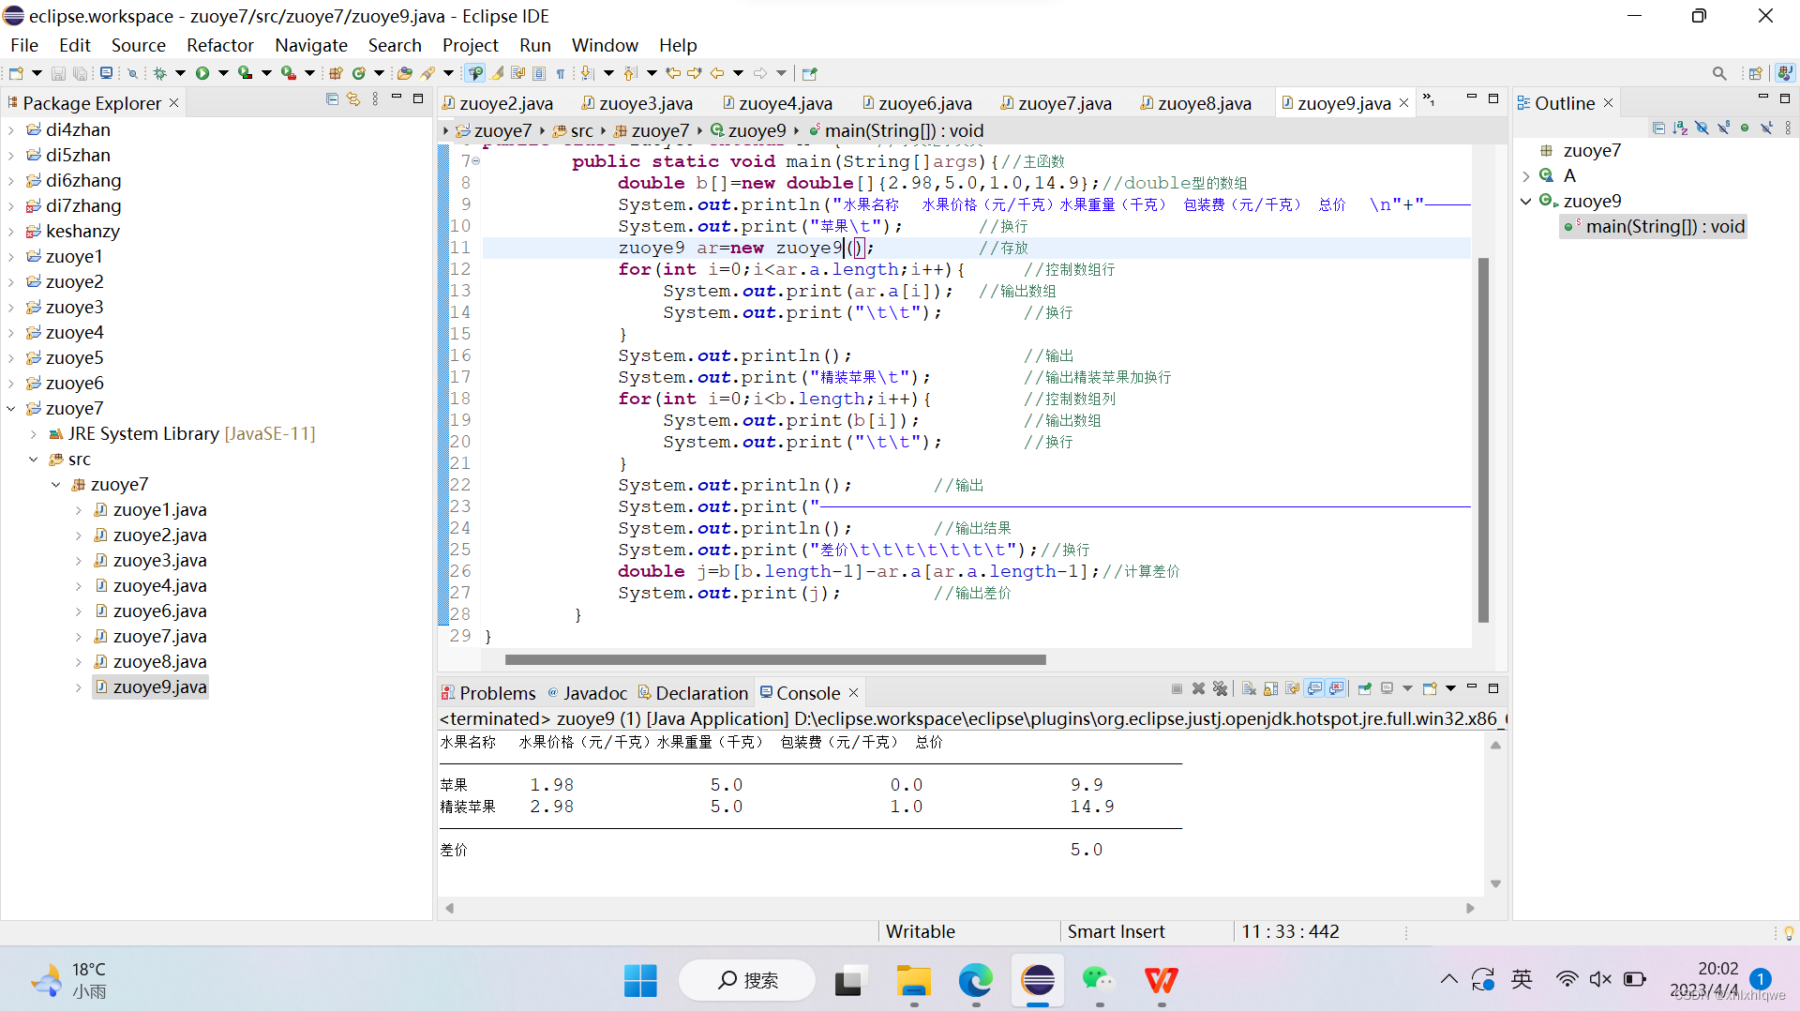
Task: Click the console scroll down arrow
Action: [x=1495, y=884]
